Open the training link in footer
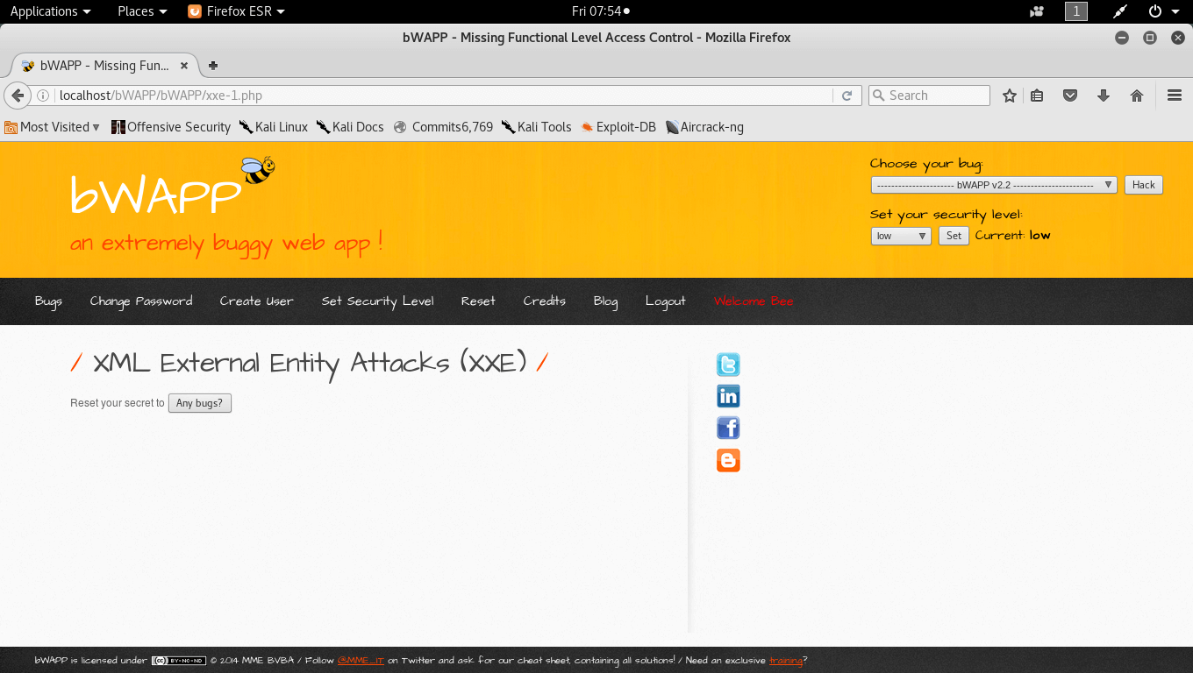Screen dimensions: 1193x673 786,661
